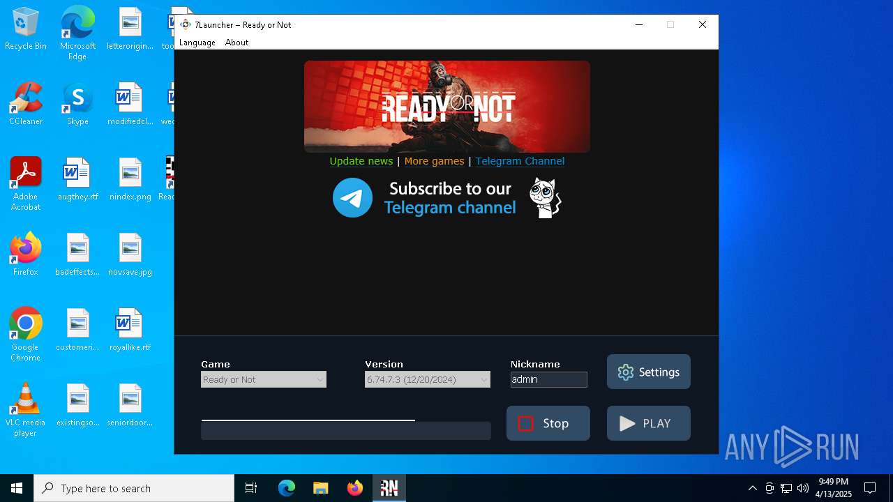Select the novsave.jpg file icon
Image resolution: width=893 pixels, height=502 pixels.
pyautogui.click(x=130, y=254)
